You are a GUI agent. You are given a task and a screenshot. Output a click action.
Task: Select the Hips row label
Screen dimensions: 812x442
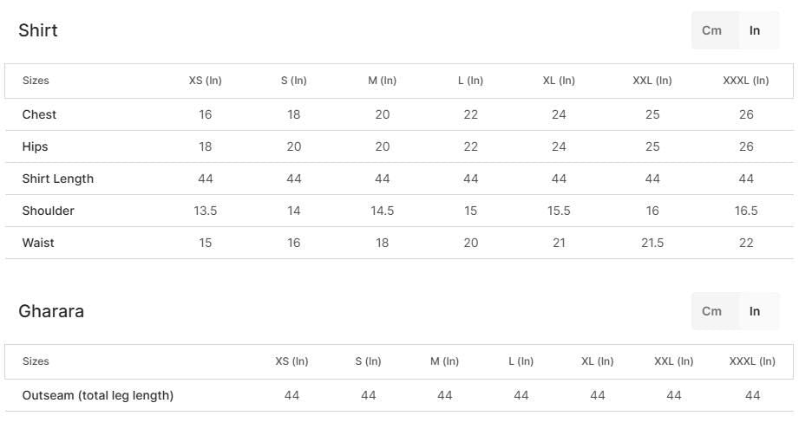click(x=36, y=146)
